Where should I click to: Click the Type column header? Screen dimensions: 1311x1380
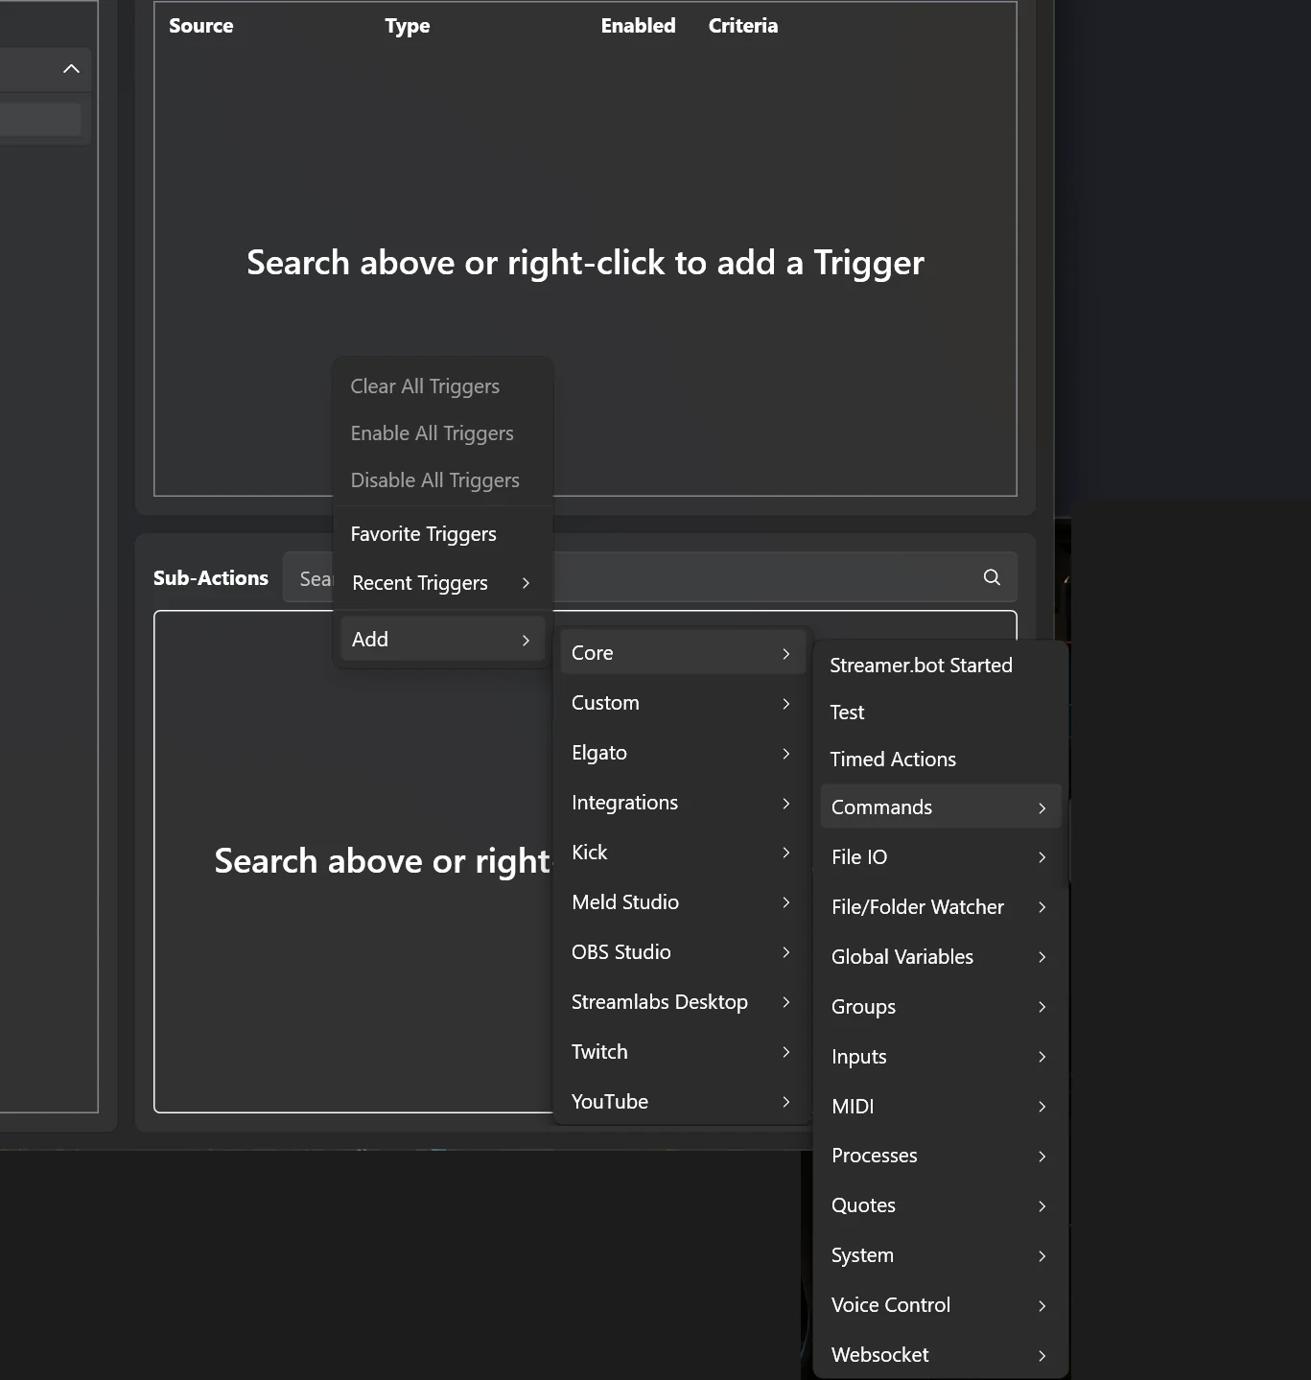point(408,26)
